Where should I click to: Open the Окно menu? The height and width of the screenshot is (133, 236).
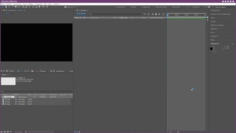point(50,4)
